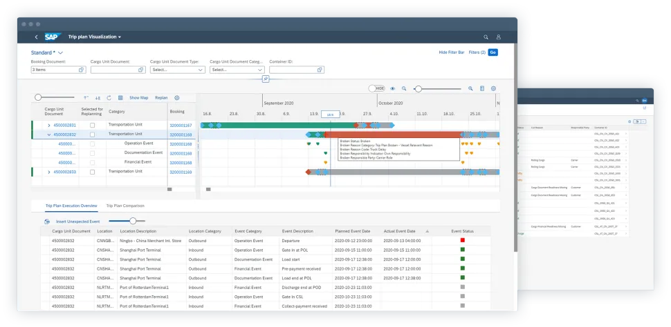Open the Trip plan Visualization title menu
This screenshot has height=327, width=671.
click(x=94, y=37)
